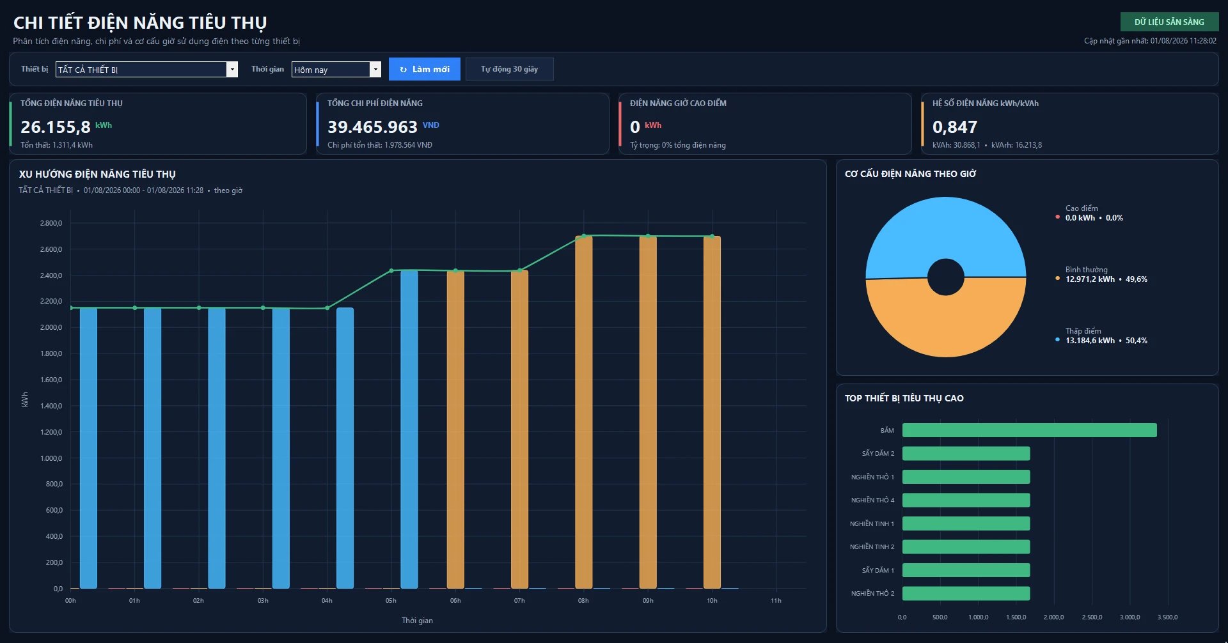
Task: Click the blue bar for 04h
Action: click(x=345, y=448)
